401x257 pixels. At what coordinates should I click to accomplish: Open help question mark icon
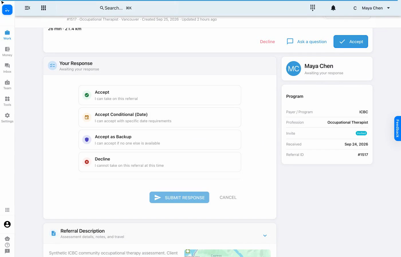pos(7,245)
